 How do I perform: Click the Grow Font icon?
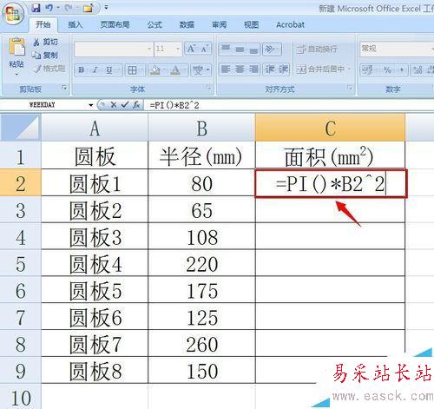point(191,49)
